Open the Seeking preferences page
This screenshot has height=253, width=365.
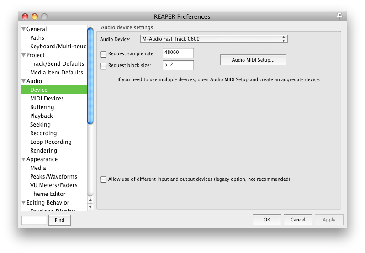pos(40,125)
